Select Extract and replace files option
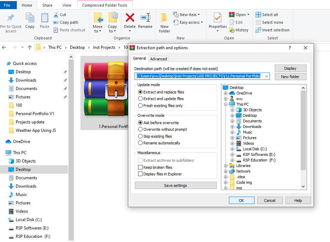Viewport: 330px width, 242px height. coord(161,92)
